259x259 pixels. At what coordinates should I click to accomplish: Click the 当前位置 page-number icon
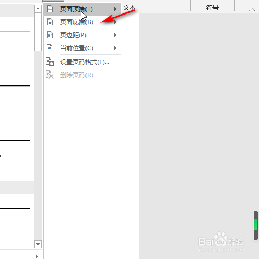pyautogui.click(x=50, y=48)
